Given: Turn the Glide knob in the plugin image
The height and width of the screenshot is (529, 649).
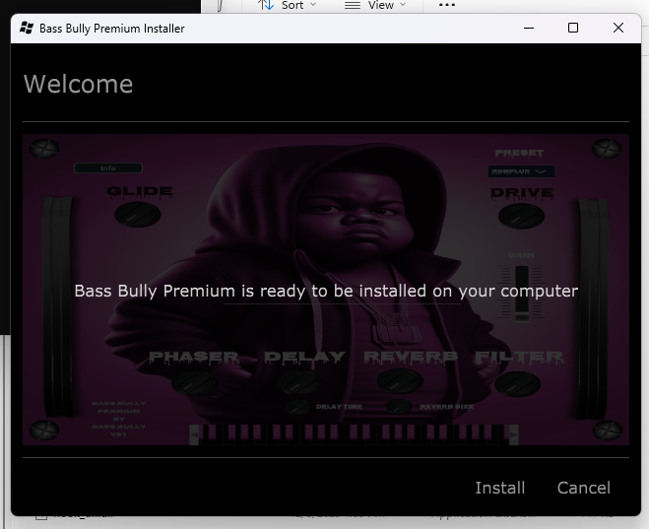Looking at the screenshot, I should [x=137, y=214].
